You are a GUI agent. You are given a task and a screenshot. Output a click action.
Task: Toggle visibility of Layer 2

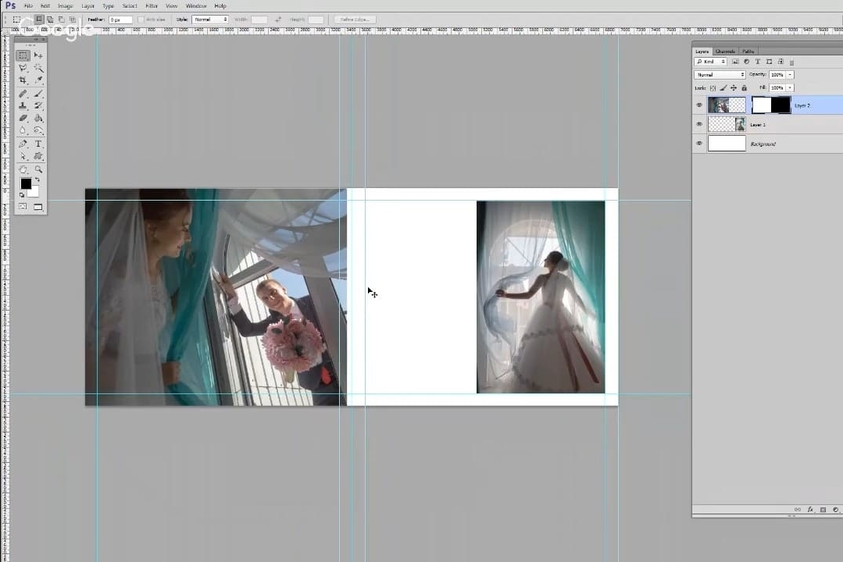(699, 105)
